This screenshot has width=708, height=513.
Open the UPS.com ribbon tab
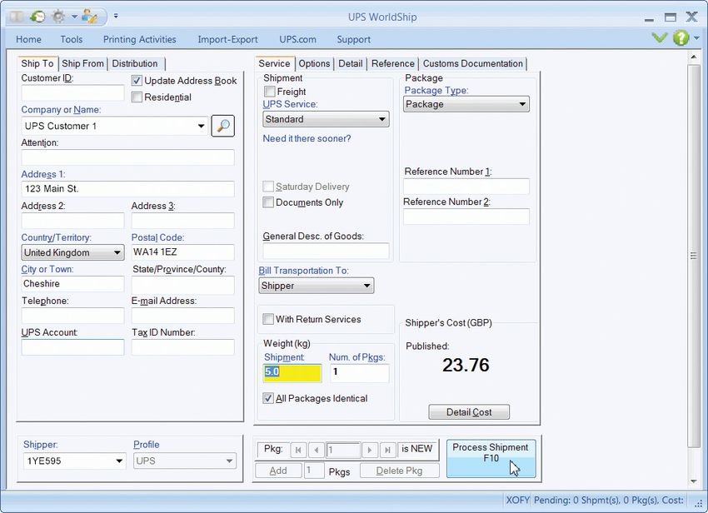[x=297, y=39]
